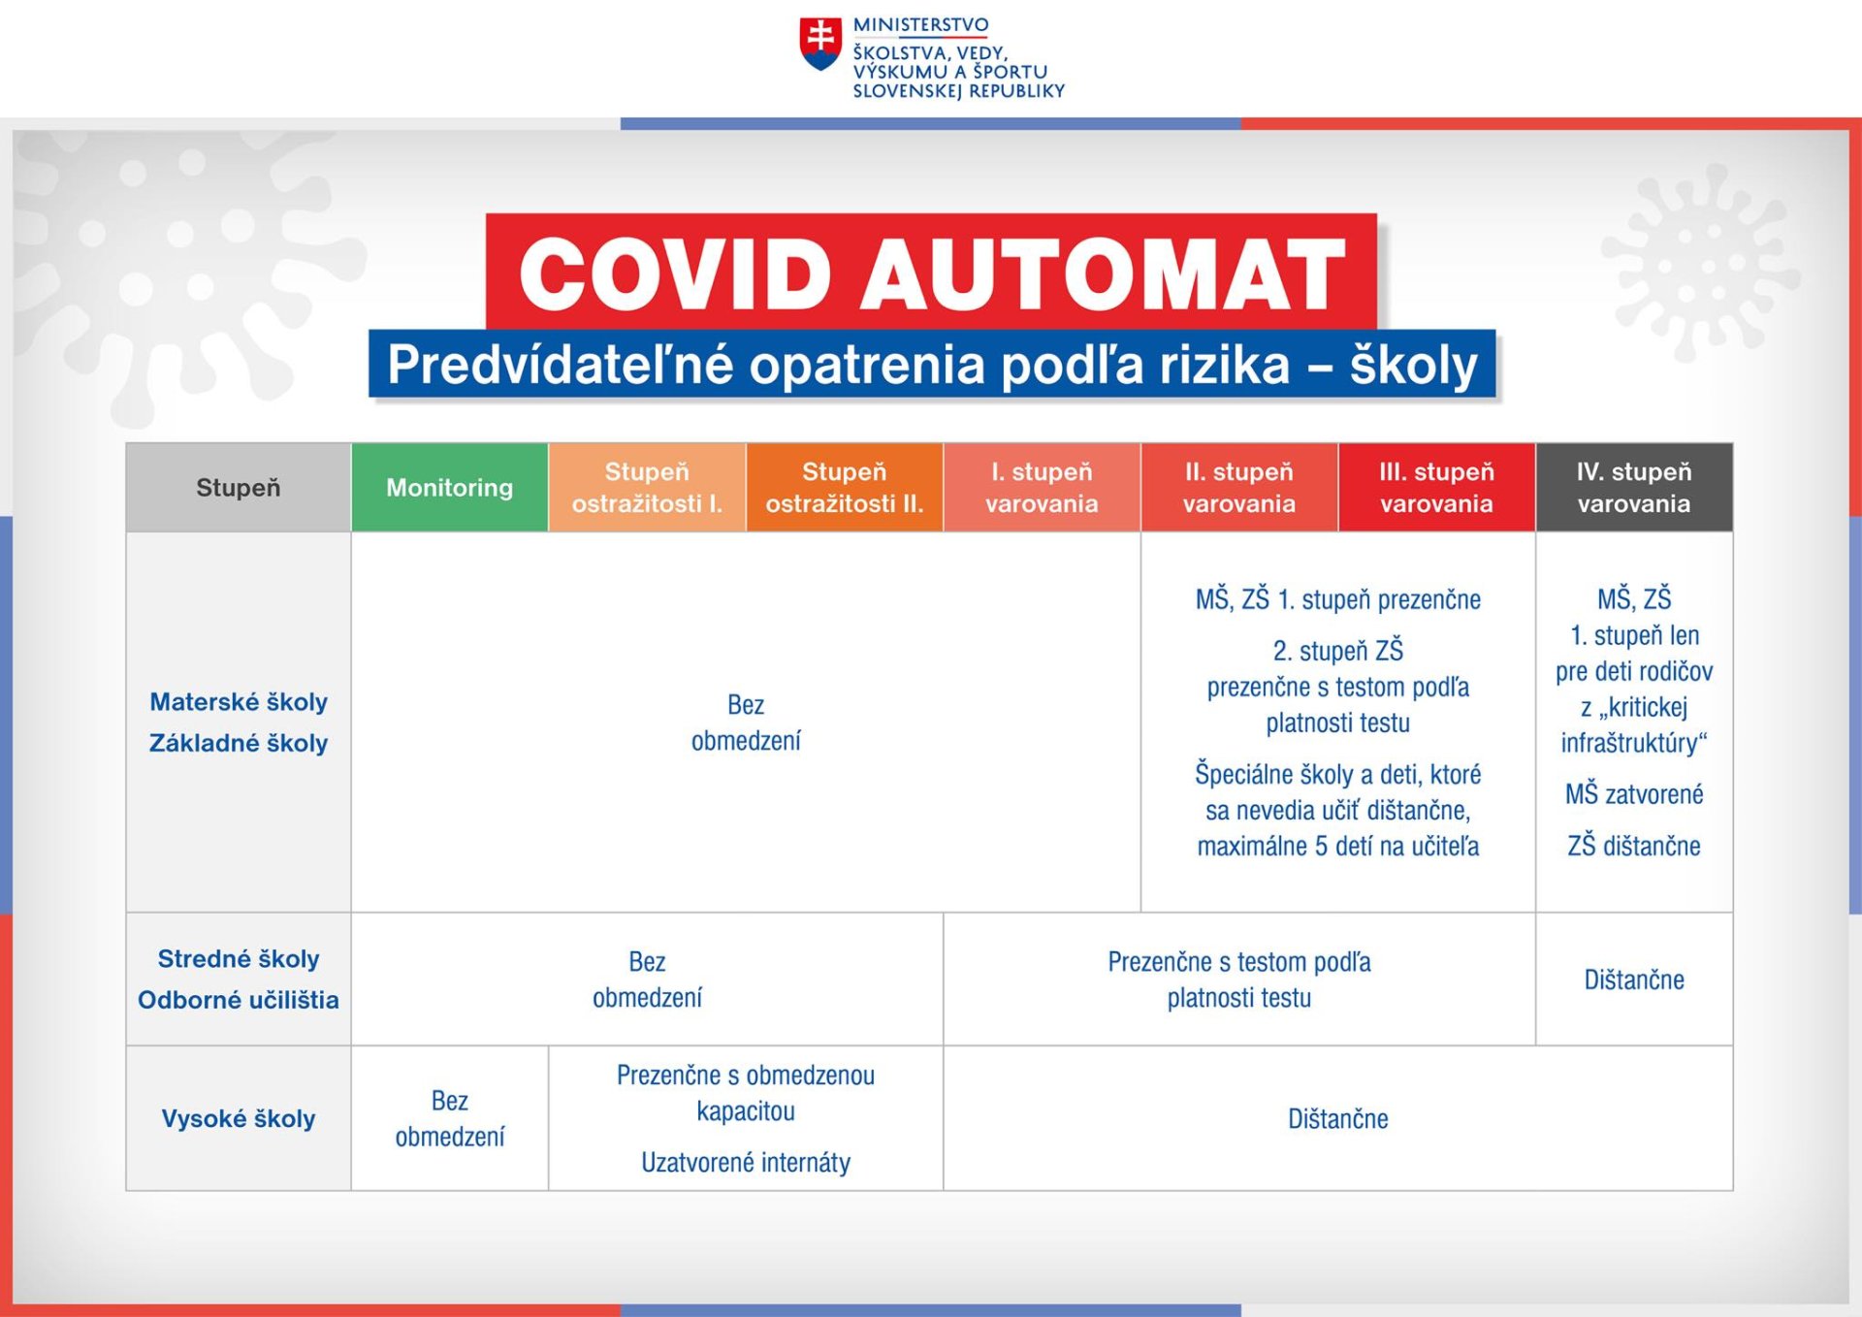Click the Slovak coat of arms emblem
The image size is (1862, 1317).
(820, 44)
